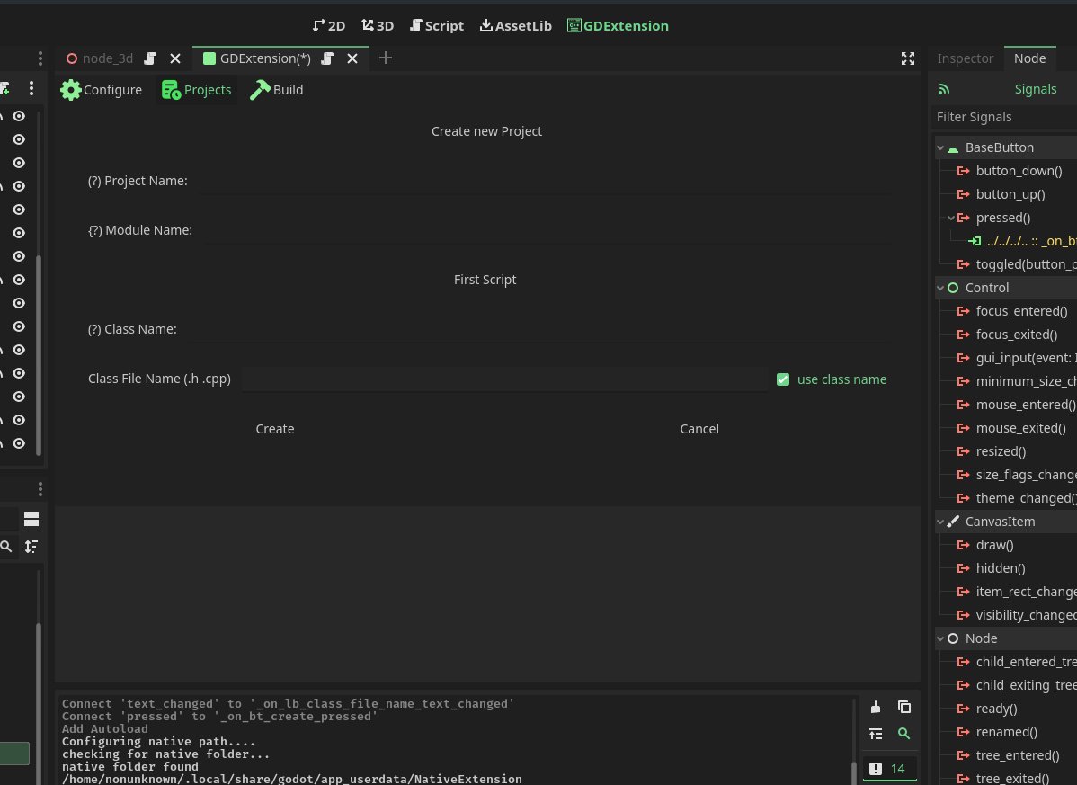Select the mouse_exited() signal

pos(1020,428)
